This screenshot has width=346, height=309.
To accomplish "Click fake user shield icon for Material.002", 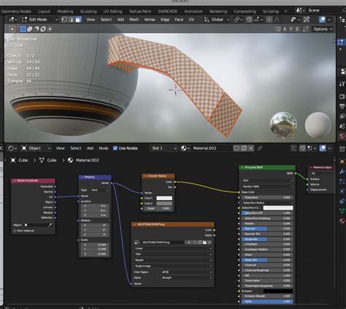I will click(237, 148).
